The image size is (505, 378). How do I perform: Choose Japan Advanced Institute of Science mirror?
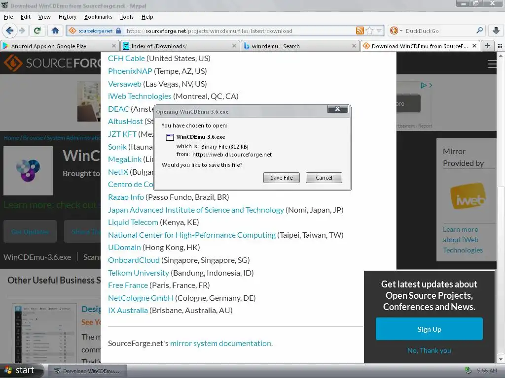click(x=196, y=210)
